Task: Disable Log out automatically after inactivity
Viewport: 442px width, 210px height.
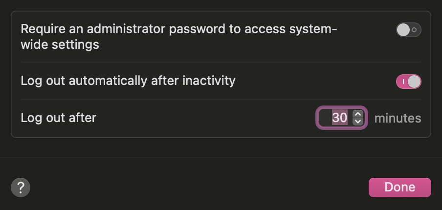Action: [408, 82]
